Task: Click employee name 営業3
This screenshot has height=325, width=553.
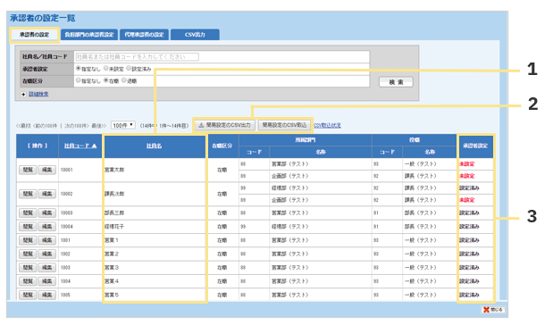Action: 112,268
